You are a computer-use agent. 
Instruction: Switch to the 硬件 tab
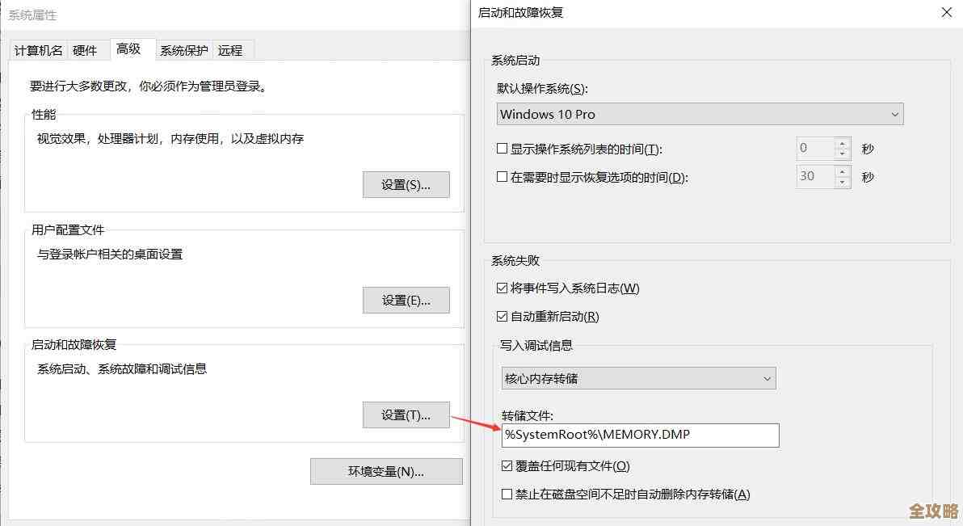86,50
